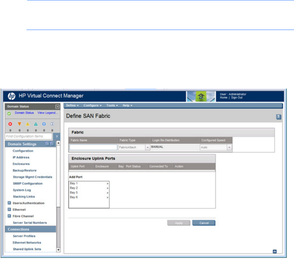Viewport: 294px width, 259px height.
Task: Click the yellow warning triangle icon
Action: [27, 124]
